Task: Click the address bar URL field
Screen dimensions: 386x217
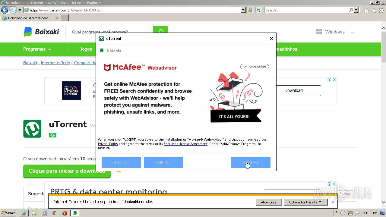Action: (x=132, y=10)
